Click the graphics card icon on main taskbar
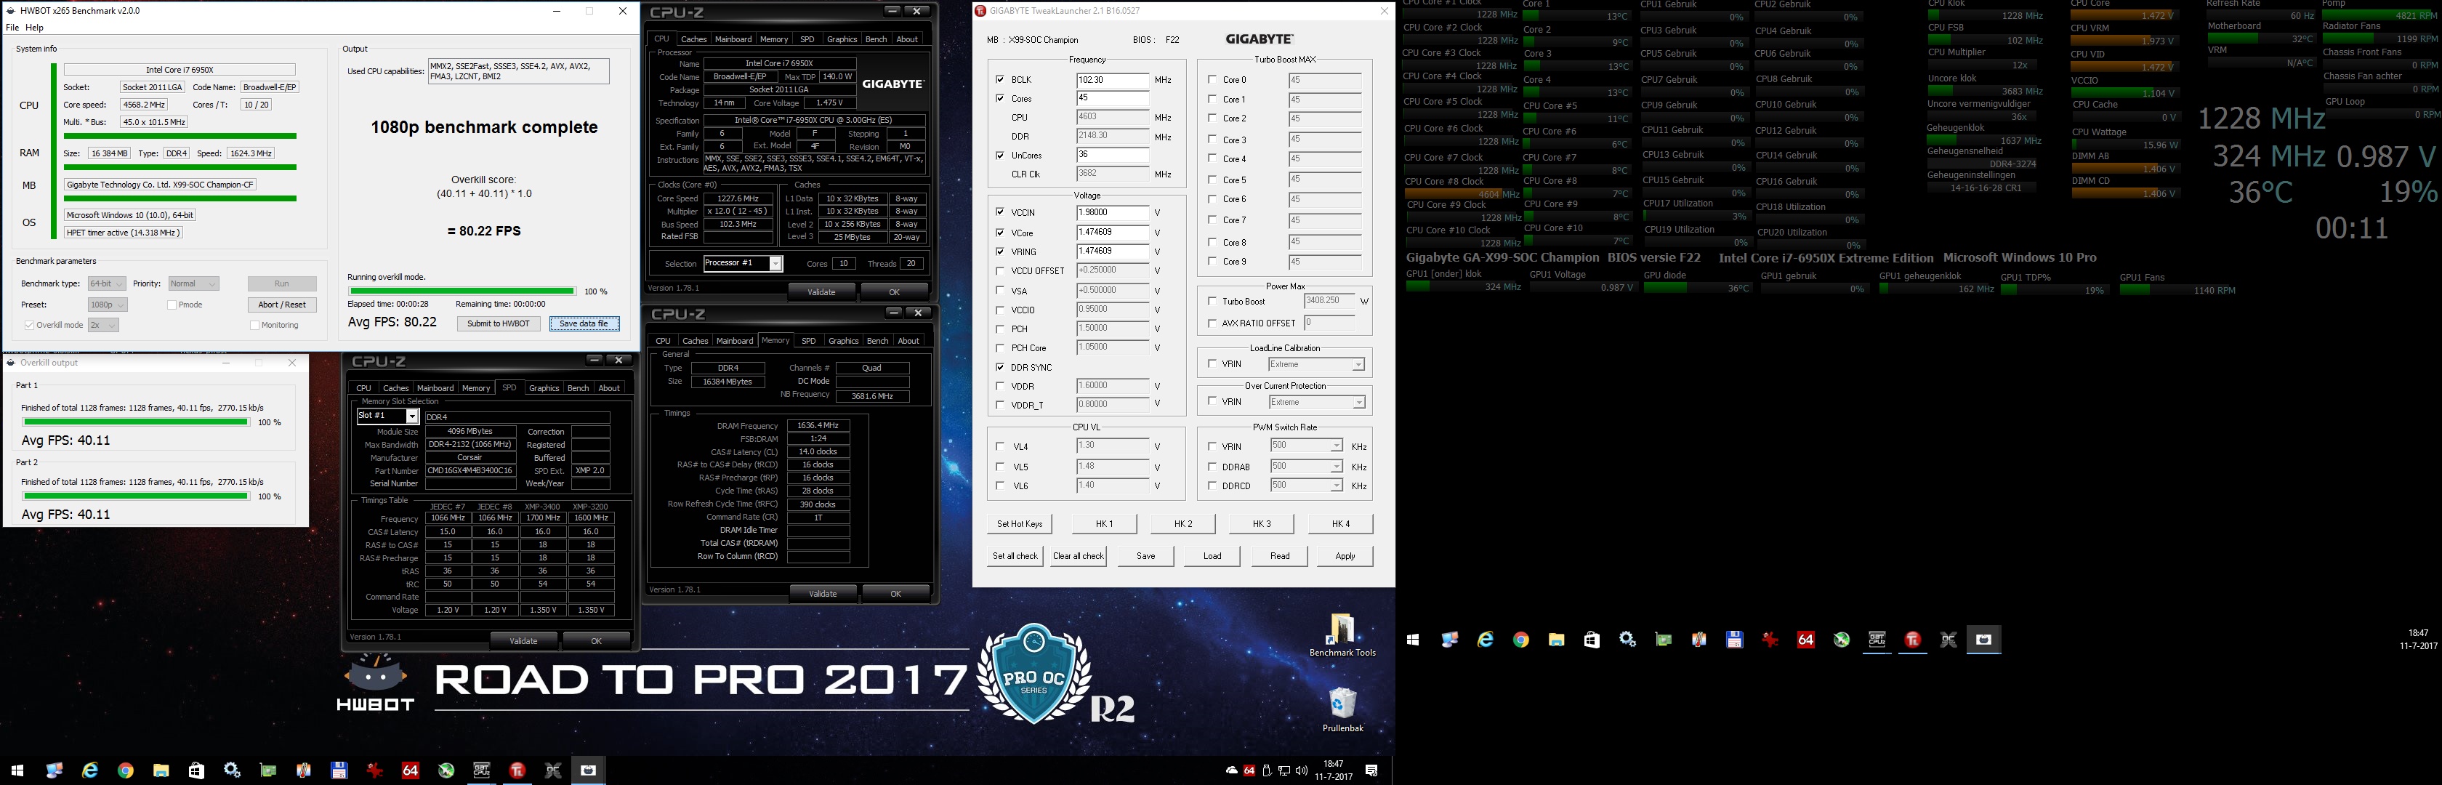This screenshot has width=2442, height=785. pos(268,770)
